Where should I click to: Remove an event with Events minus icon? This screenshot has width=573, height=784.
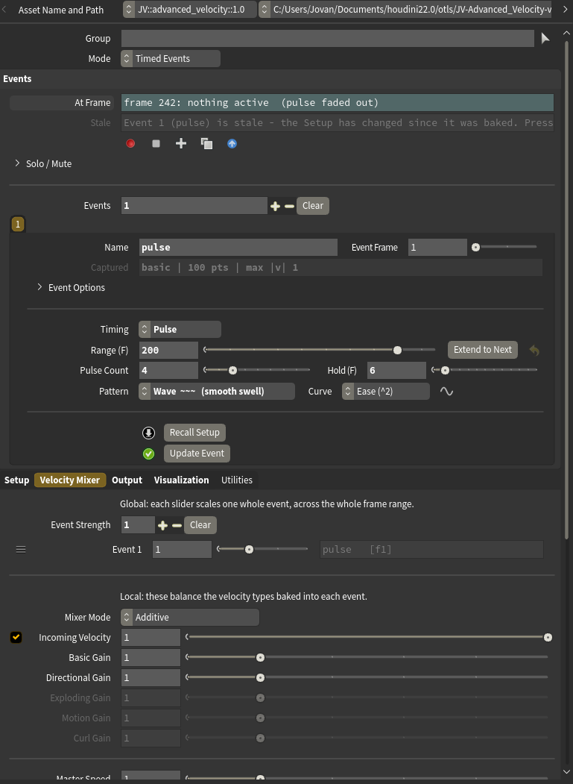click(x=289, y=206)
